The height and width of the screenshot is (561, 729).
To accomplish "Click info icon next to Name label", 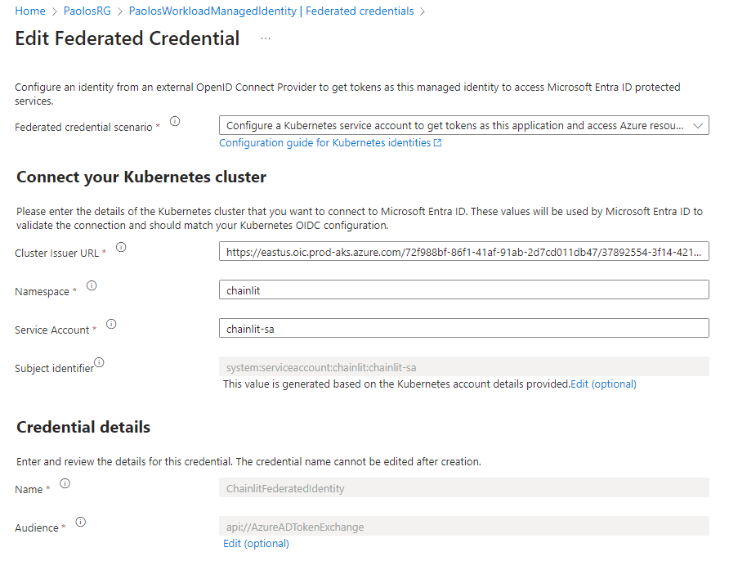I will tap(65, 483).
